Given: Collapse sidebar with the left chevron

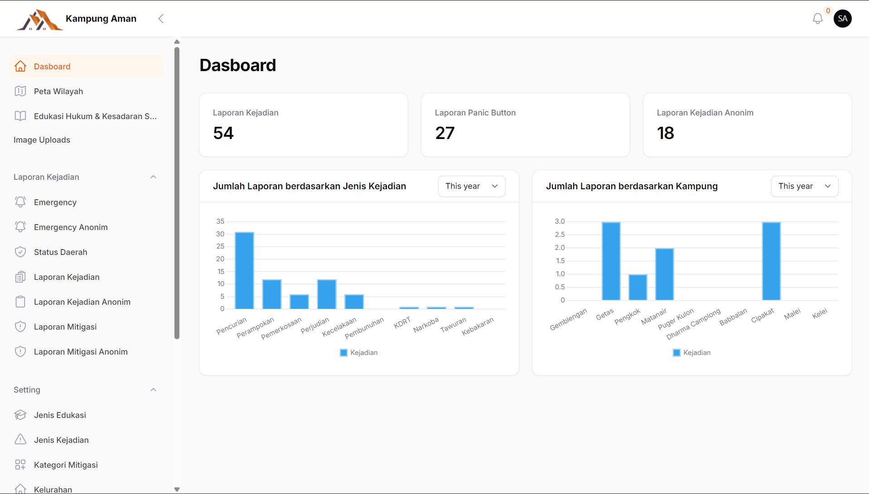Looking at the screenshot, I should [161, 19].
